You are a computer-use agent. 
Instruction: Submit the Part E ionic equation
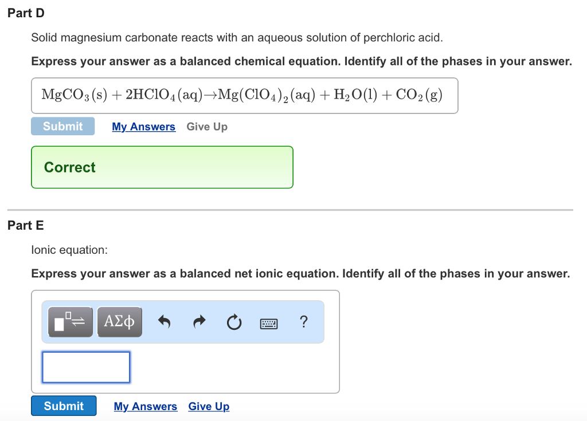click(64, 406)
